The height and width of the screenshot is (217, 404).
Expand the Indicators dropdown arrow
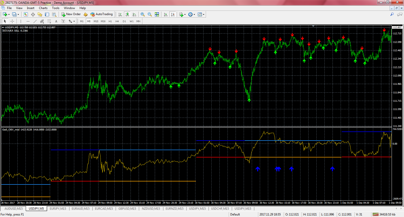[x=185, y=14]
